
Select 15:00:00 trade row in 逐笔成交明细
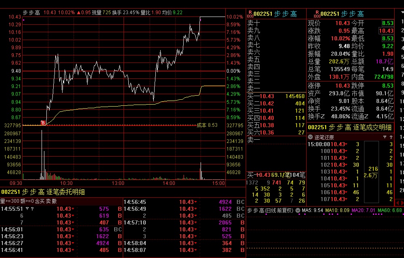coord(350,144)
